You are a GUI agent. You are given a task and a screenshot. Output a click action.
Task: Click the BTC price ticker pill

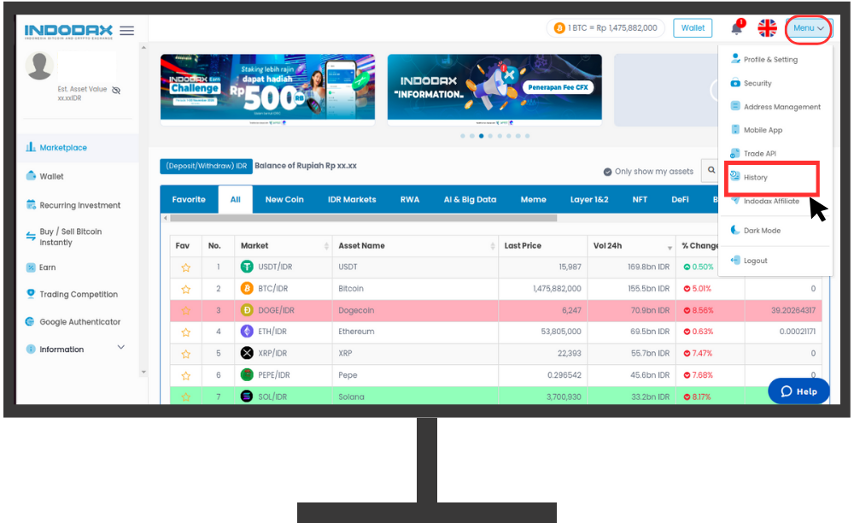(x=605, y=28)
